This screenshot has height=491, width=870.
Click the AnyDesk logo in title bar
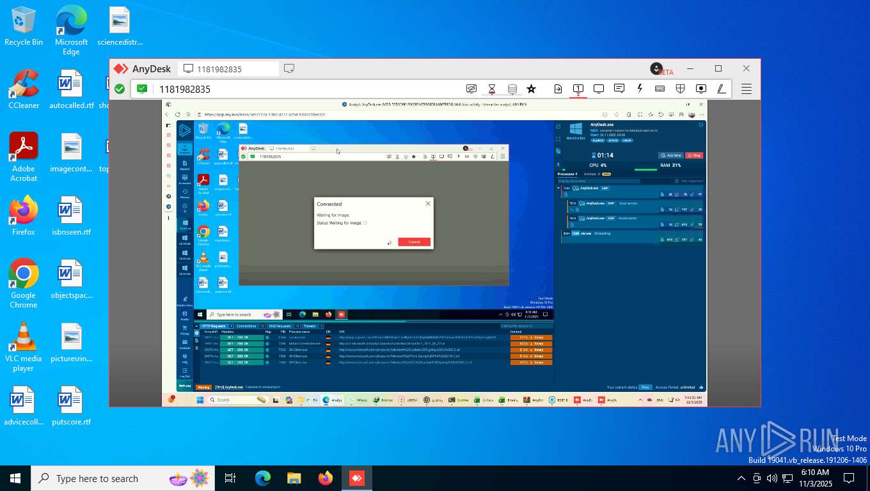coord(120,68)
